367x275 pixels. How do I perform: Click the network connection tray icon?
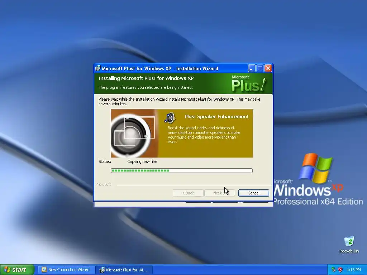[x=334, y=270]
